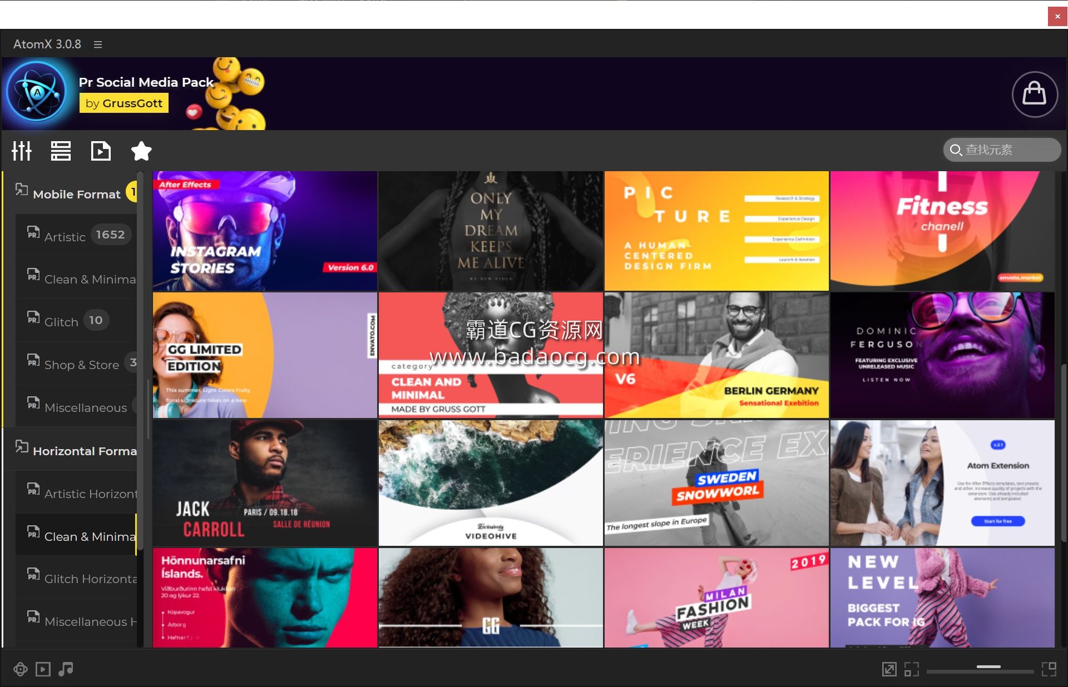Choose the large thumbnails icon

[x=1049, y=669]
